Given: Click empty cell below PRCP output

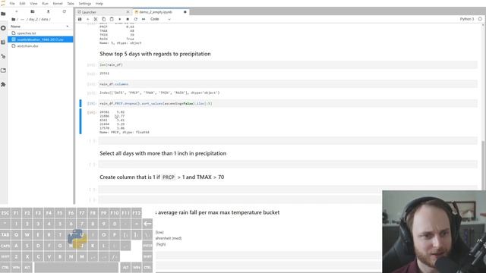Looking at the screenshot, I should [x=288, y=141].
